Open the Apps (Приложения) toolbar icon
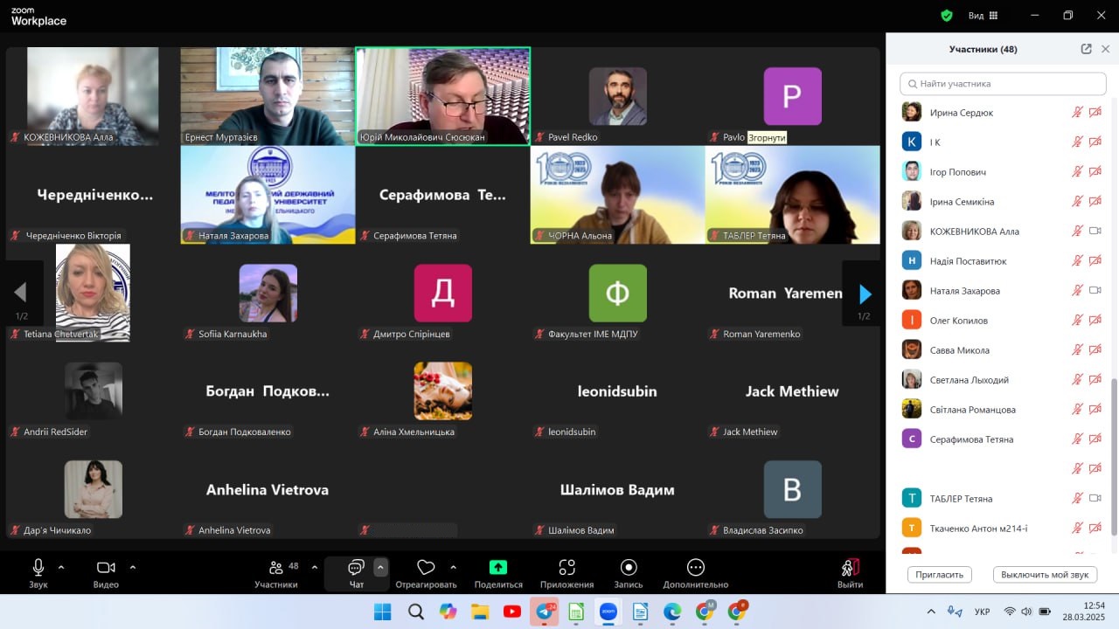The width and height of the screenshot is (1119, 629). point(566,568)
